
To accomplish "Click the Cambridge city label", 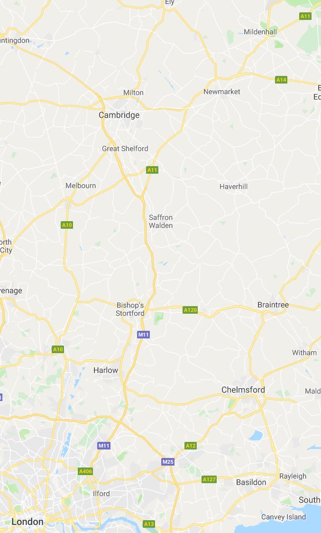I will [119, 115].
